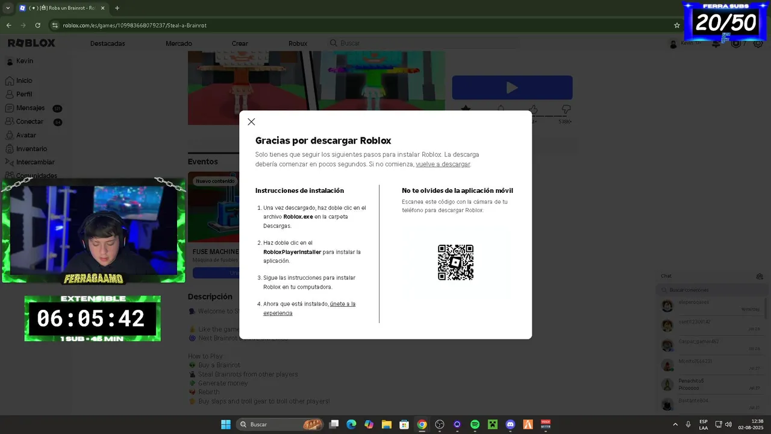Open chat with elaperoqases
This screenshot has height=434, width=771.
[x=711, y=306]
